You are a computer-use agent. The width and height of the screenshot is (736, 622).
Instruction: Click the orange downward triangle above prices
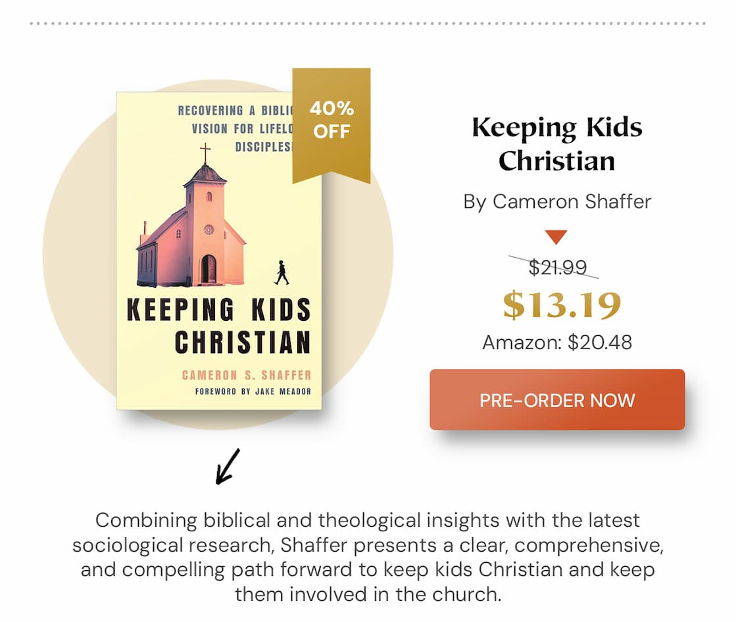coord(556,237)
